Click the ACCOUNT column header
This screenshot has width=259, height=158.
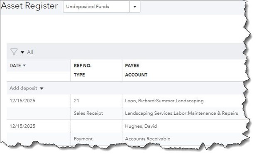(136, 75)
